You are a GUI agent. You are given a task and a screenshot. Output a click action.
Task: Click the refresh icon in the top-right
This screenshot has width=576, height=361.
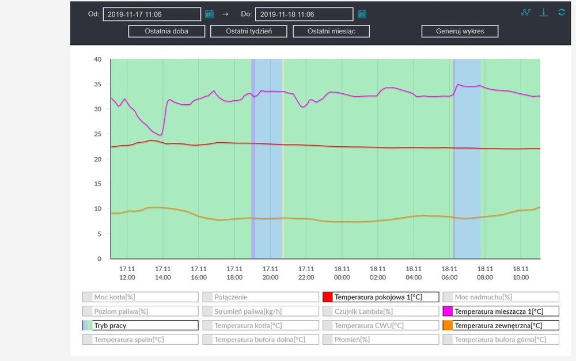562,13
